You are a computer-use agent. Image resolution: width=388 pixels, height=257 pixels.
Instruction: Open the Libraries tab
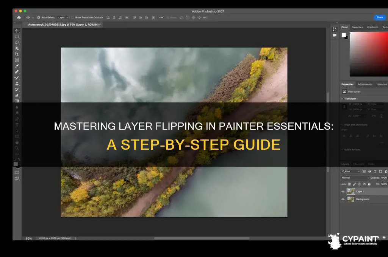[382, 84]
